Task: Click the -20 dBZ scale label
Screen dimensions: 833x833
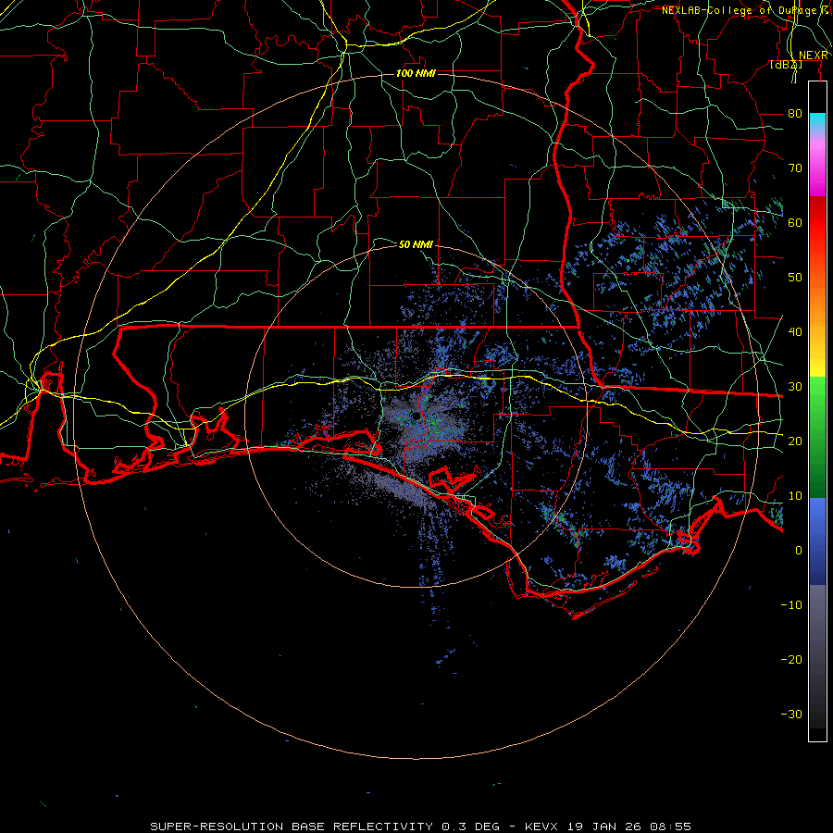Action: (791, 659)
